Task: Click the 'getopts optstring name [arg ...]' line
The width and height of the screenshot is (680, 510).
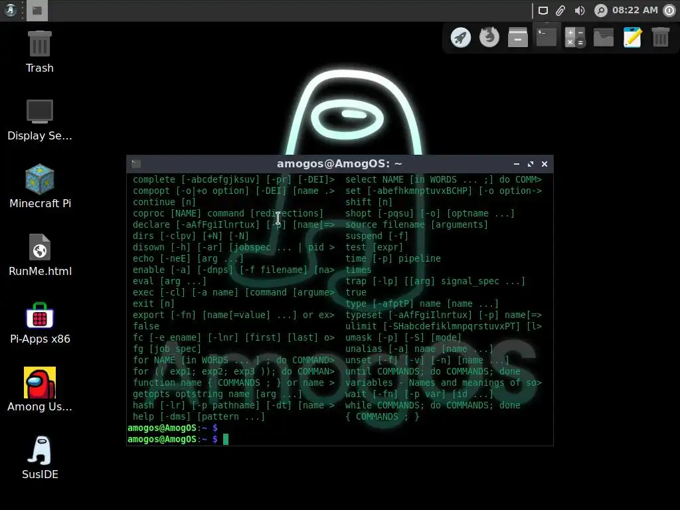Action: 217,394
